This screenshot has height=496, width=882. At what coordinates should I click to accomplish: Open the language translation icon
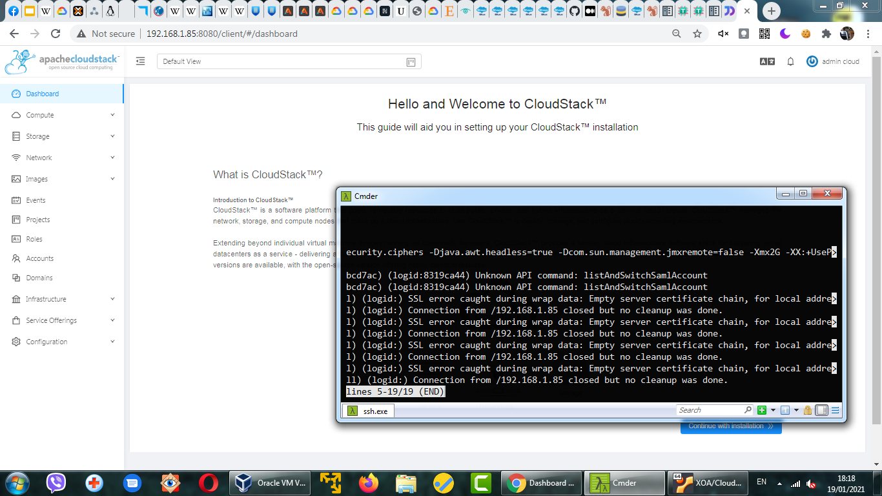[767, 61]
